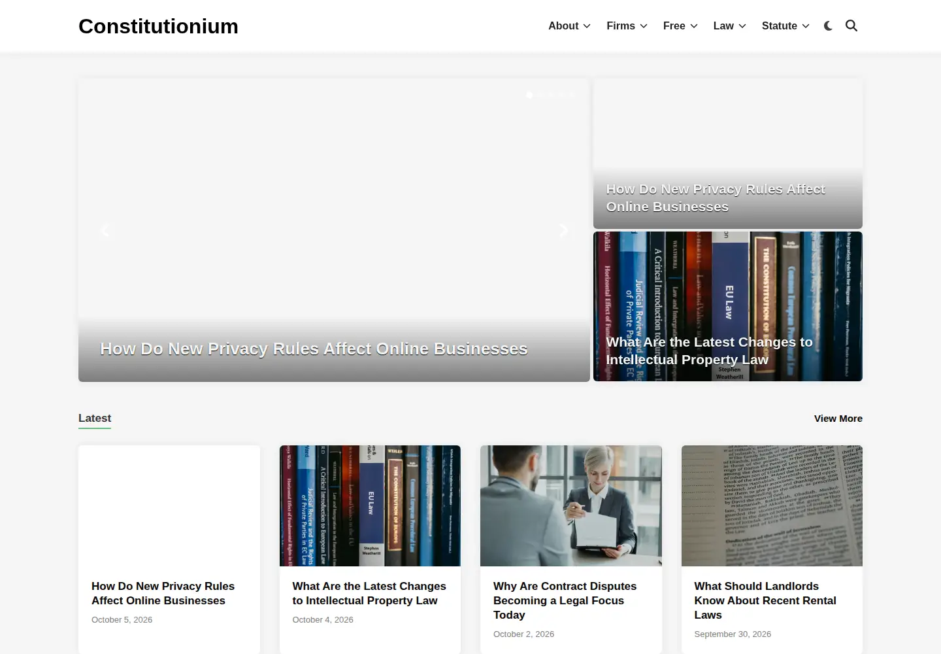This screenshot has width=941, height=654.
Task: Click the date October 5, 2026
Action: click(x=122, y=620)
